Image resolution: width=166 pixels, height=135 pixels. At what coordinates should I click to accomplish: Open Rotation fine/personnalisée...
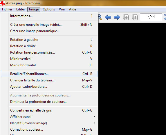pyautogui.click(x=49, y=52)
